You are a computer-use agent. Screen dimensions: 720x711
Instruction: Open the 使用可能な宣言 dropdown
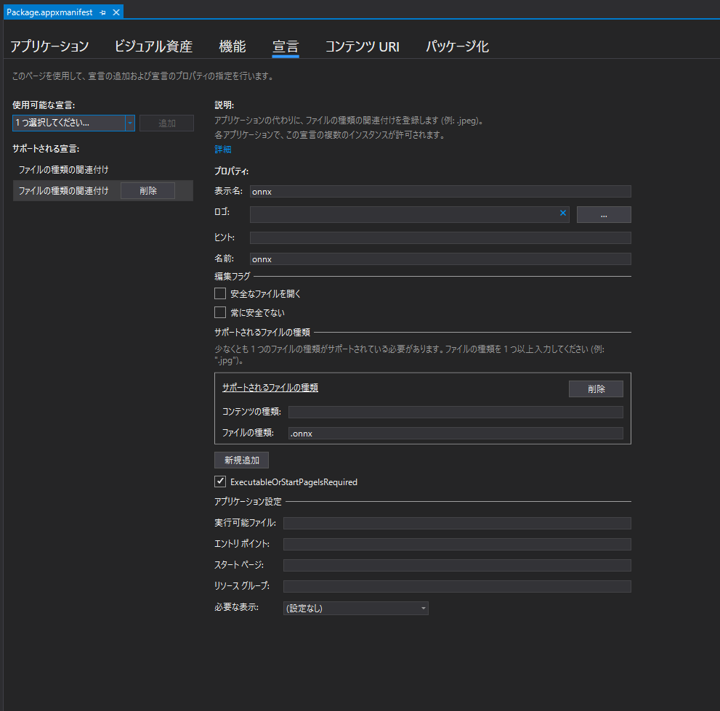[x=73, y=123]
